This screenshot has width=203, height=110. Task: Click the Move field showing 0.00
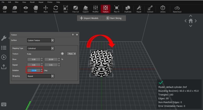click(34, 59)
